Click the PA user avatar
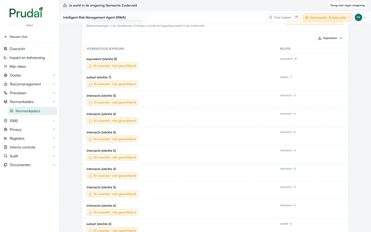The width and height of the screenshot is (371, 232). click(x=358, y=17)
